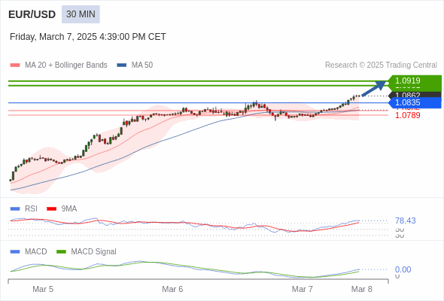Screen dimensions: 444x301
Task: Click the 30 MIN timeframe badge
Action: pyautogui.click(x=81, y=14)
